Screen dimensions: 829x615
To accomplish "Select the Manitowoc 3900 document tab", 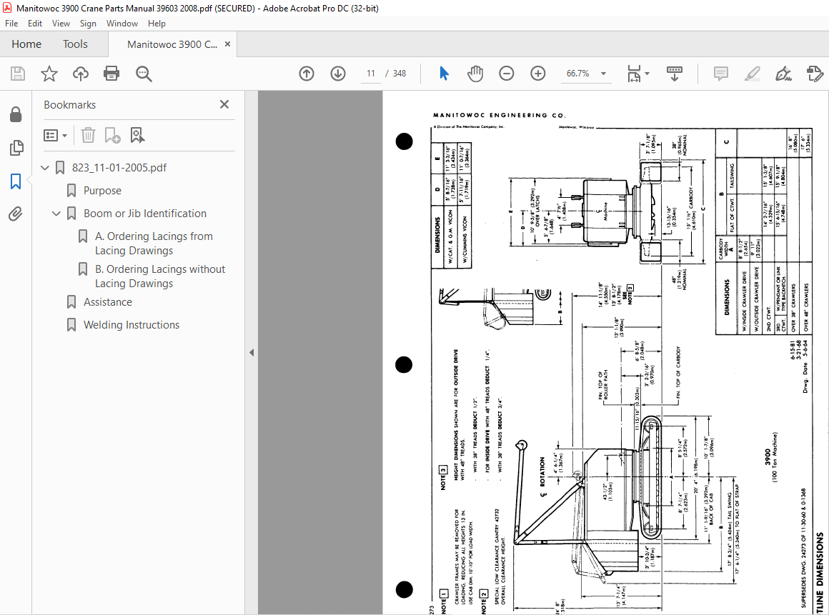I will pos(172,44).
